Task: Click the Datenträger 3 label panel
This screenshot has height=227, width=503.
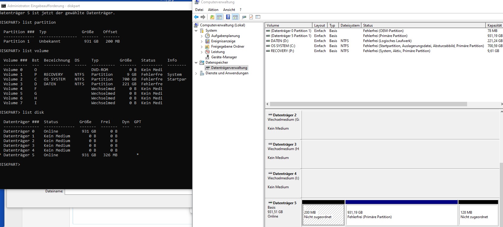Action: click(283, 154)
